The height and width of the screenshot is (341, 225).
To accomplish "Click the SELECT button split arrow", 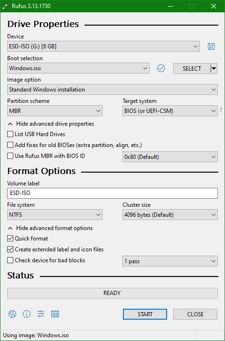I will click(x=214, y=68).
